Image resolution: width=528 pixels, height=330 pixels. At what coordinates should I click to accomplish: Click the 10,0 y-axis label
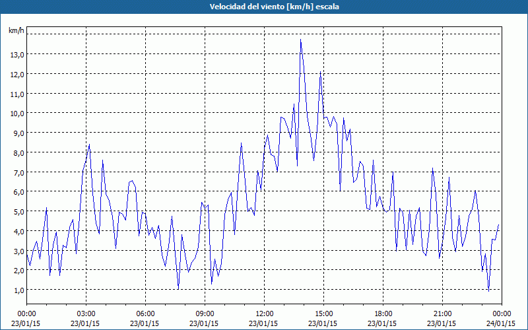pyautogui.click(x=17, y=114)
